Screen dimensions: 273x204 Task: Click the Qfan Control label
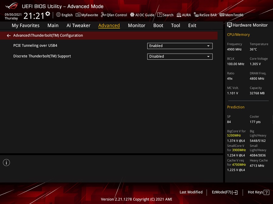click(117, 15)
